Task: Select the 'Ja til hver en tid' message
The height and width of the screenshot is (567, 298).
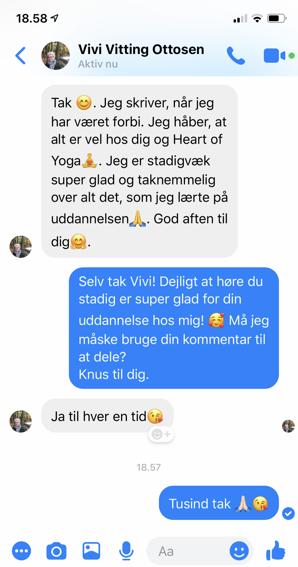Action: [x=107, y=415]
